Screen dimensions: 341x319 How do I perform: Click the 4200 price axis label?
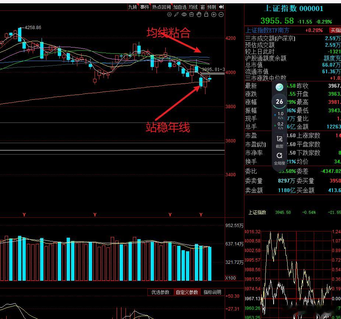tap(231, 38)
